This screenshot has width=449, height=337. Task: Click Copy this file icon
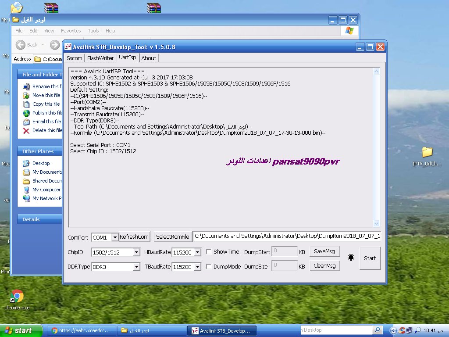tap(26, 104)
